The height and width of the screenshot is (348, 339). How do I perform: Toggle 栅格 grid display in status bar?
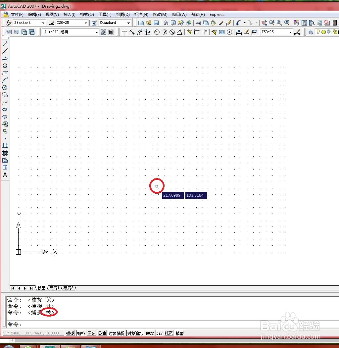[81, 333]
